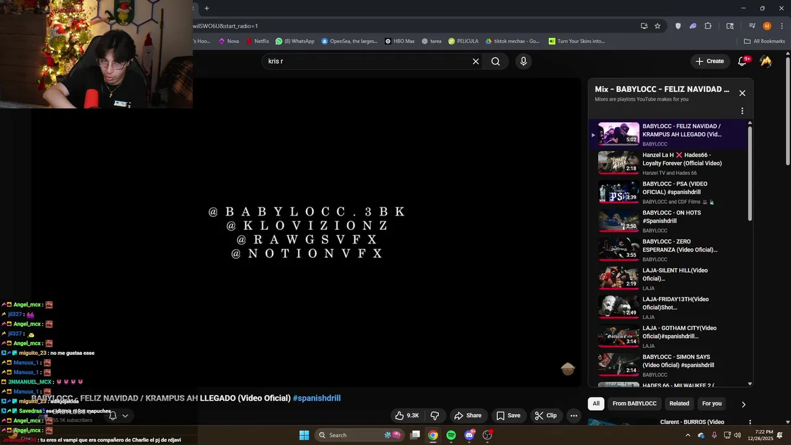Open Discord from the taskbar

click(469, 435)
